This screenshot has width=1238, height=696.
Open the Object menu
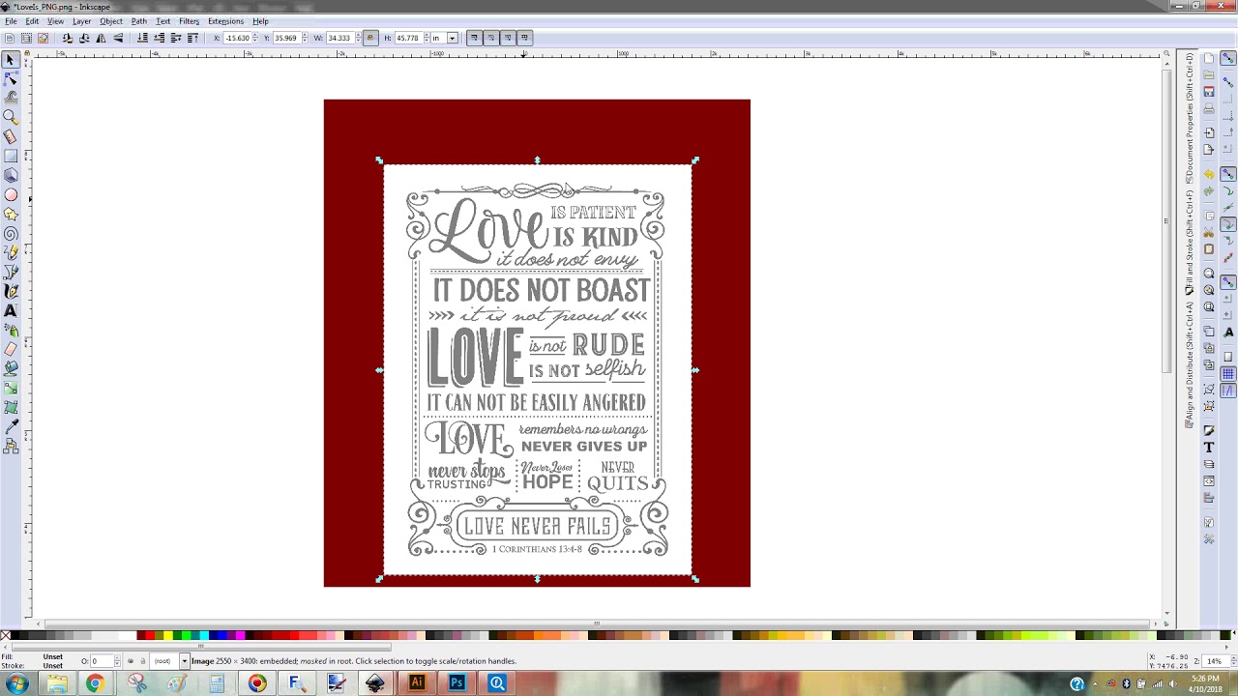click(x=111, y=21)
